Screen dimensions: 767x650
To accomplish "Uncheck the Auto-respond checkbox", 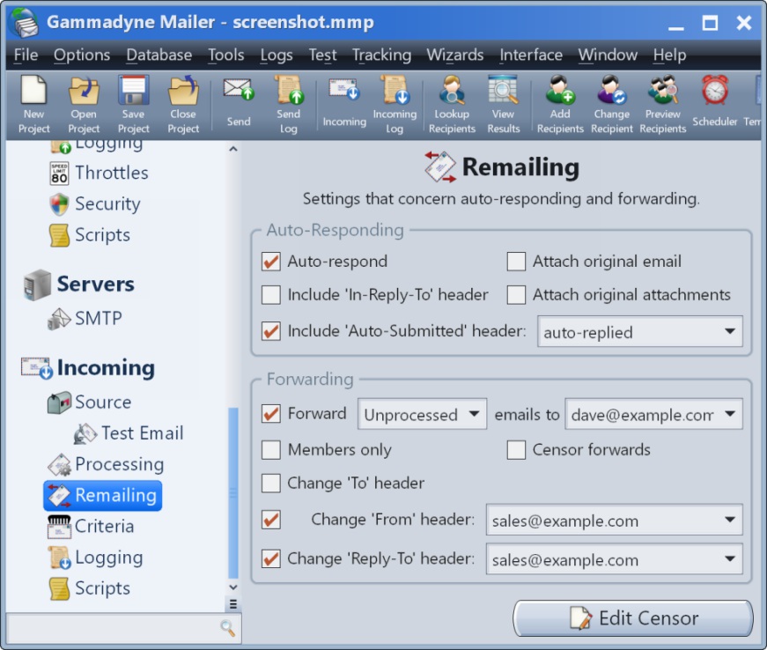I will click(271, 262).
